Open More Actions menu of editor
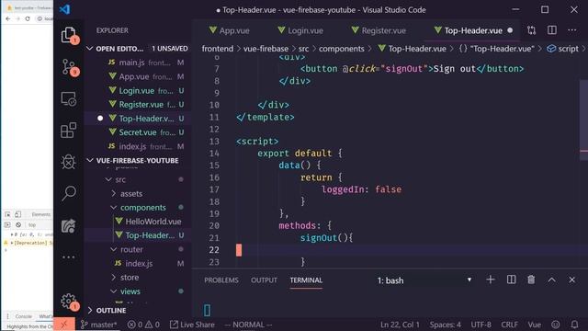 pos(572,30)
